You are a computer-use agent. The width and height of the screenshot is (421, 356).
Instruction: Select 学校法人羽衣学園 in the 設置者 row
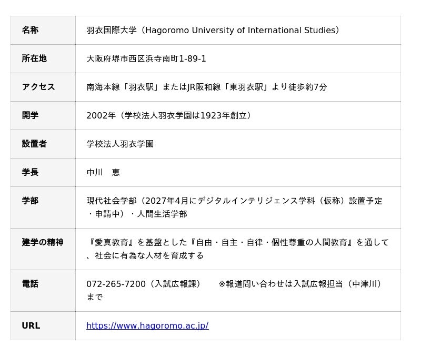(x=120, y=144)
